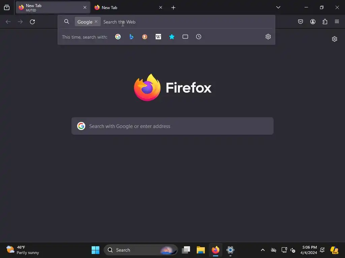345x258 pixels.
Task: Open Copilot preview icon
Action: coord(334,250)
